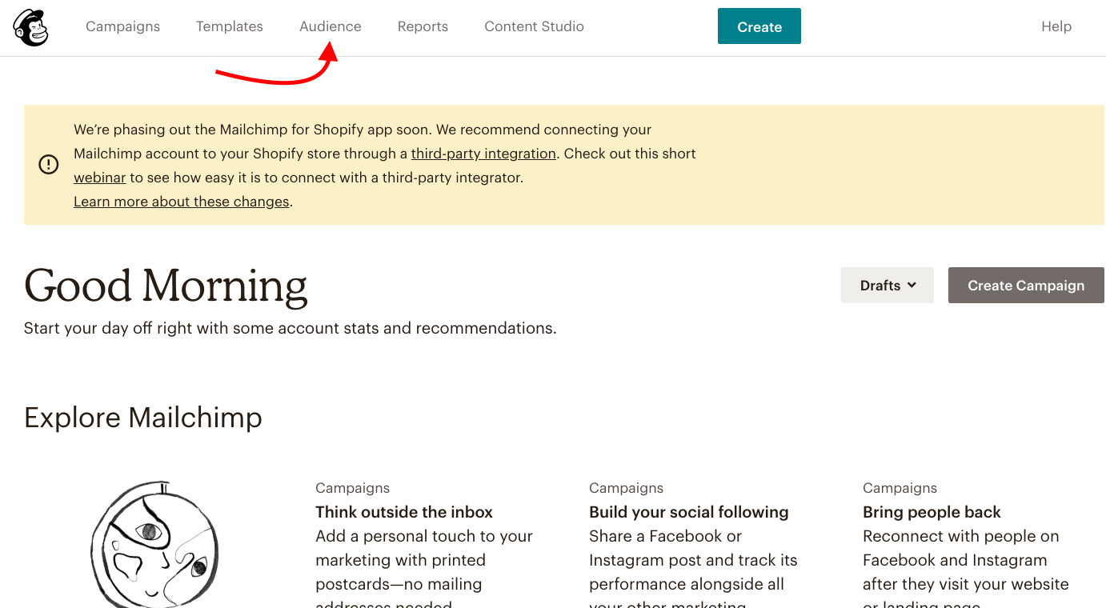Select the Bring people back heading
The width and height of the screenshot is (1106, 608).
[x=932, y=512]
